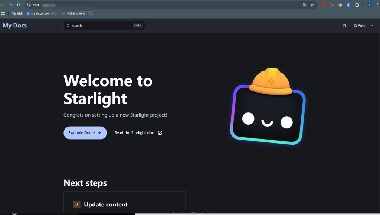Open the Chrome apps grid icon on bookmarks bar
Image resolution: width=380 pixels, height=215 pixels.
click(3, 13)
